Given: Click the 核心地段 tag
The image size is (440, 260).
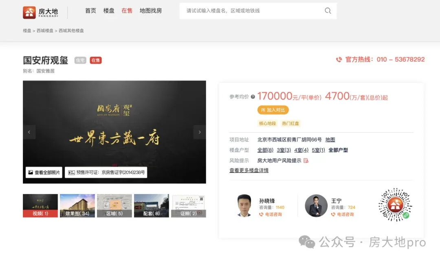Looking at the screenshot, I should (x=267, y=123).
